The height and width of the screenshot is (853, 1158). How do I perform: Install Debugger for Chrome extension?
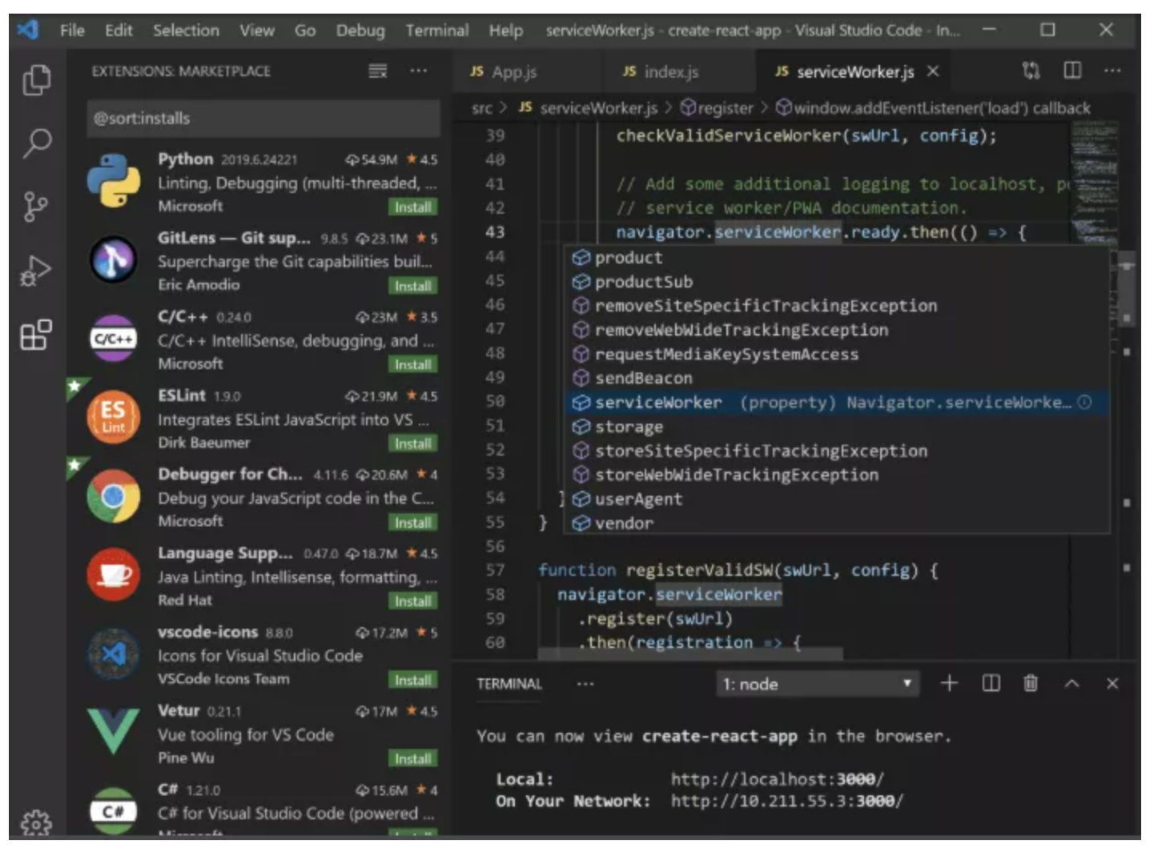412,522
